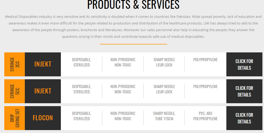Open details for the Syringe 5CC row
This screenshot has width=264, height=133.
click(x=244, y=91)
